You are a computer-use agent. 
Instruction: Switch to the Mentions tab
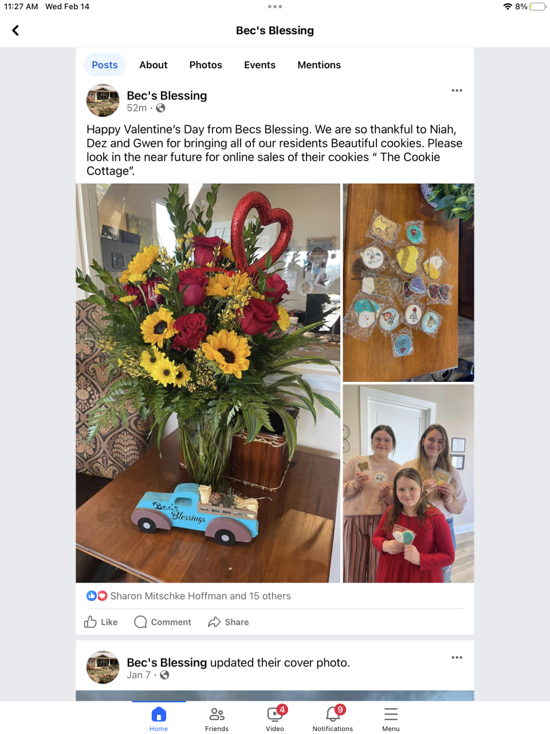tap(319, 65)
